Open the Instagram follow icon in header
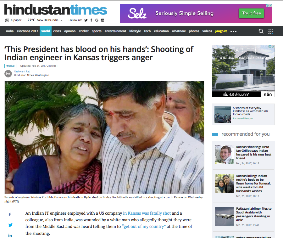The width and height of the screenshot is (283, 238). click(103, 20)
